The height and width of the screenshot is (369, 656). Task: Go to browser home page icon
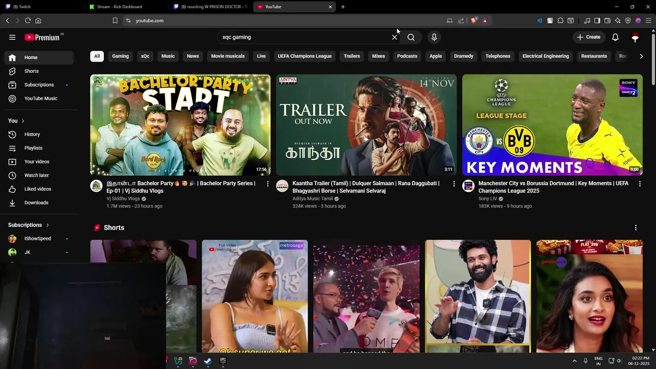[38, 20]
